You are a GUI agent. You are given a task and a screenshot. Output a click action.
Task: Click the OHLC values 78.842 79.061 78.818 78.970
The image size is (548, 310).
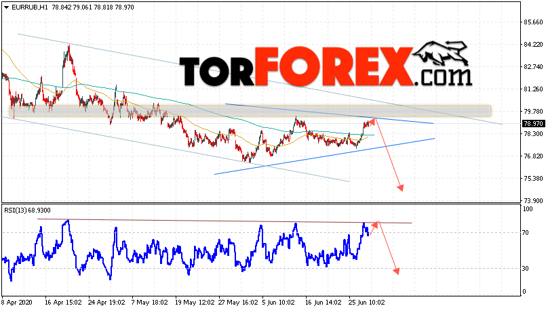click(93, 7)
